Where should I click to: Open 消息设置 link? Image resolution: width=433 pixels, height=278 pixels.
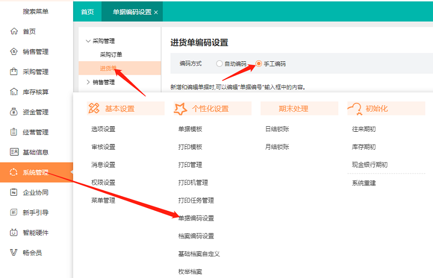tap(103, 165)
